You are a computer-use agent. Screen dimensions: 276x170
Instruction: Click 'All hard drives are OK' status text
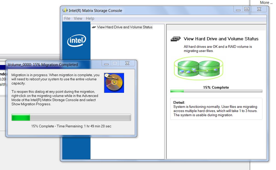click(x=218, y=49)
